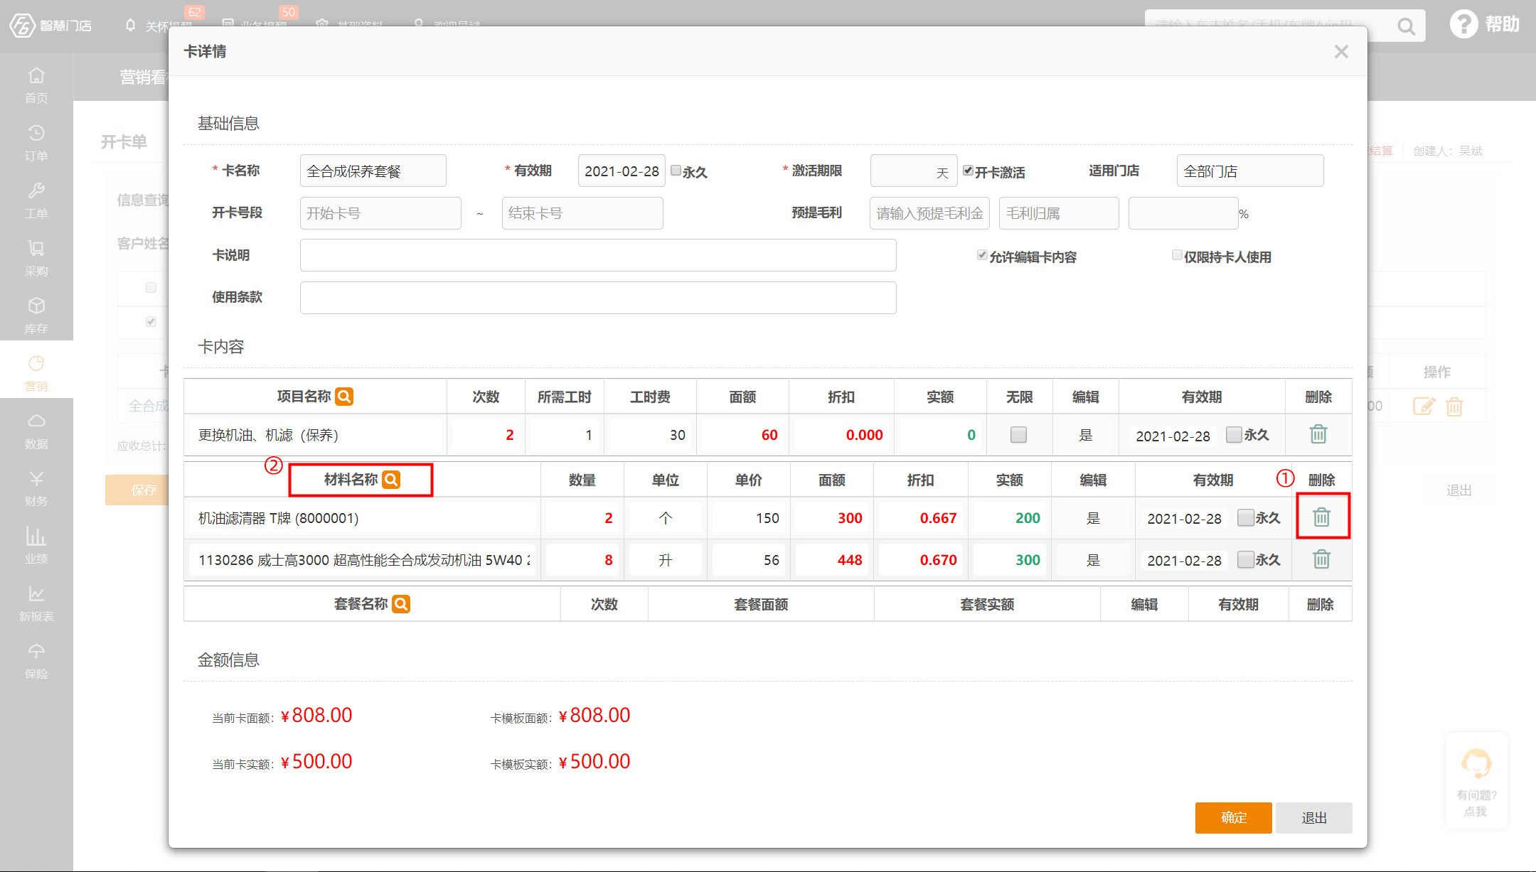Click the validity date field 2021-02-28

622,171
